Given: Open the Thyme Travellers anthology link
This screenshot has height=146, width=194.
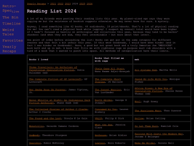Looking at the screenshot, I should point(53,68).
